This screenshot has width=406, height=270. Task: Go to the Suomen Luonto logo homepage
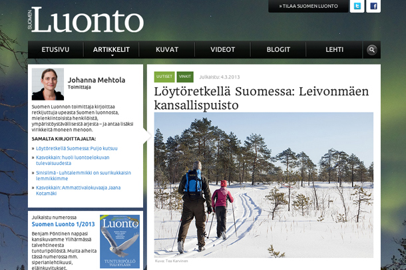click(x=86, y=20)
